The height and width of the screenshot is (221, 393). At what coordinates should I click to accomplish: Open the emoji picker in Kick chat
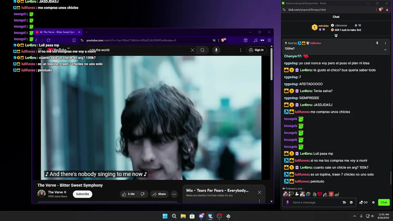(x=351, y=202)
